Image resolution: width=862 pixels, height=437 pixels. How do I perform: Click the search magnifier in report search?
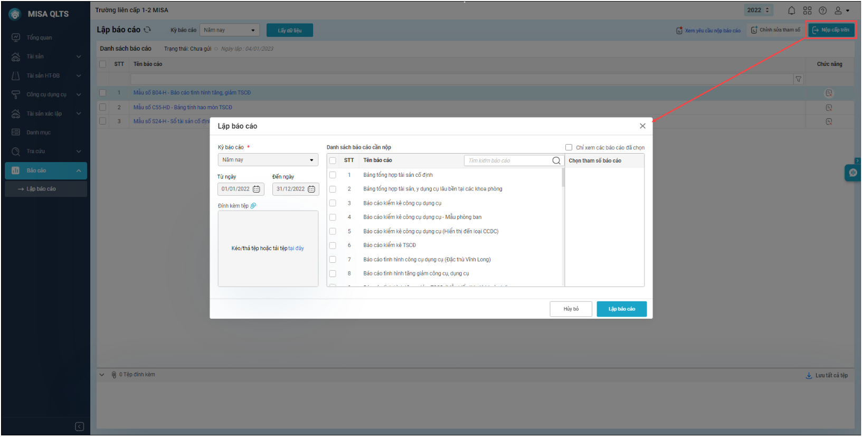pos(556,160)
